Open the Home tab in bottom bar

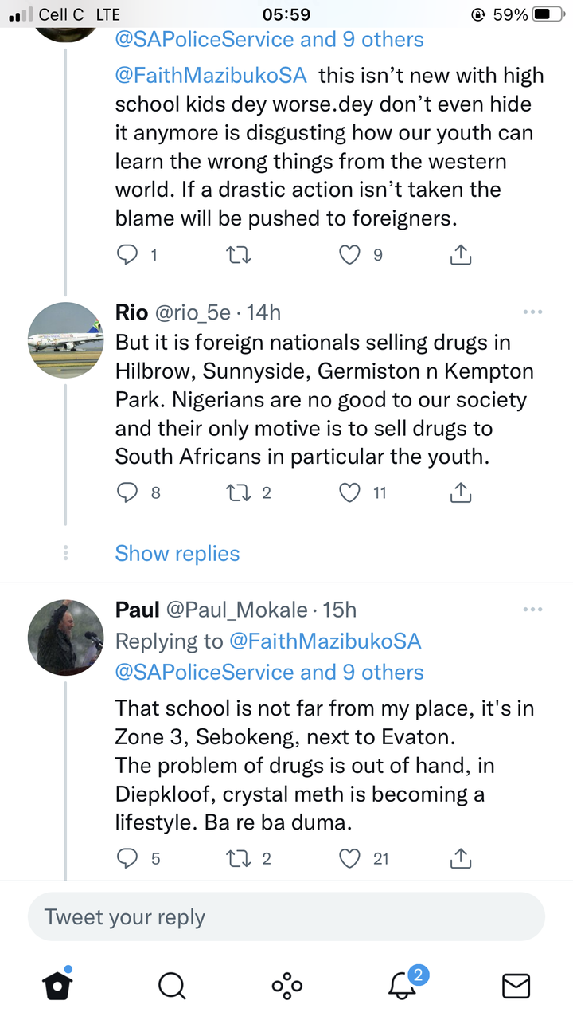pos(57,986)
